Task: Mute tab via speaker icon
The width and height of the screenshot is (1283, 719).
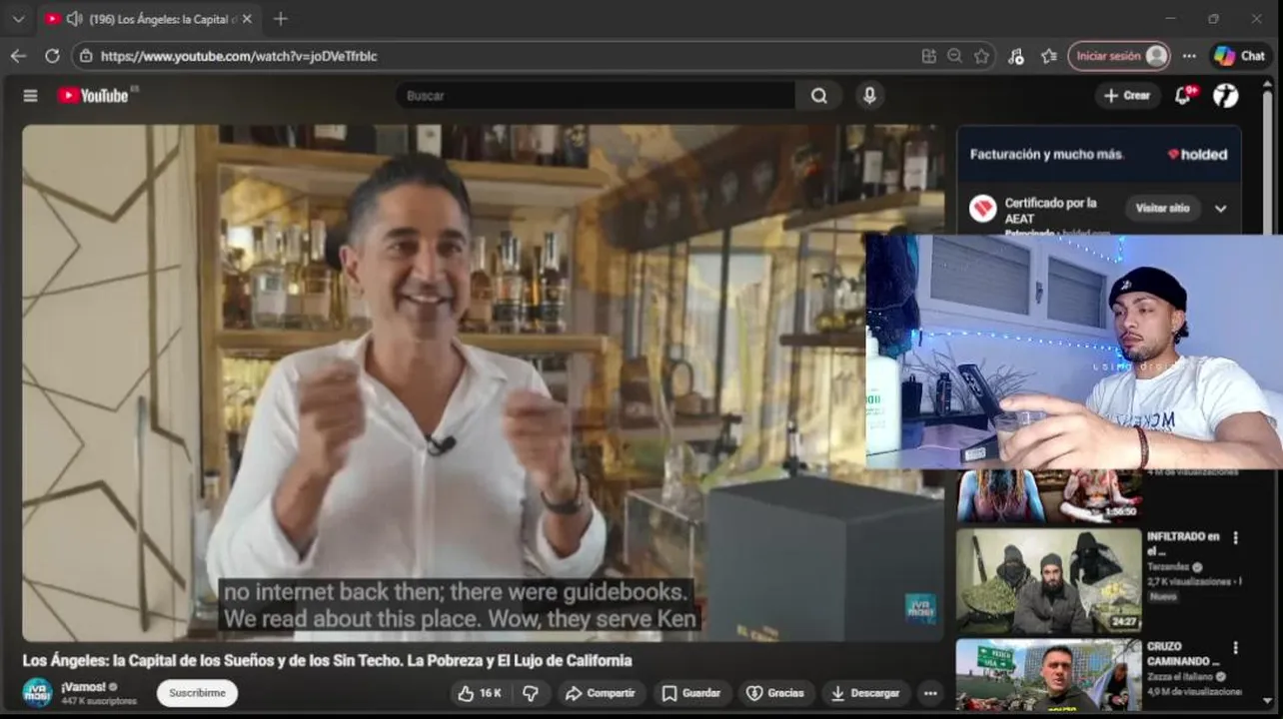Action: (74, 19)
